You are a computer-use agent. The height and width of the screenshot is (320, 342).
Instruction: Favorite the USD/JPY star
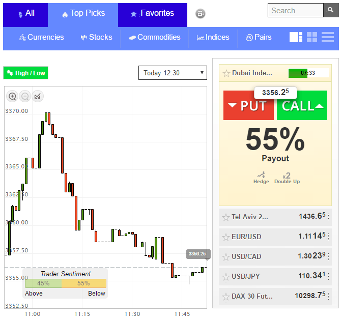coord(226,277)
